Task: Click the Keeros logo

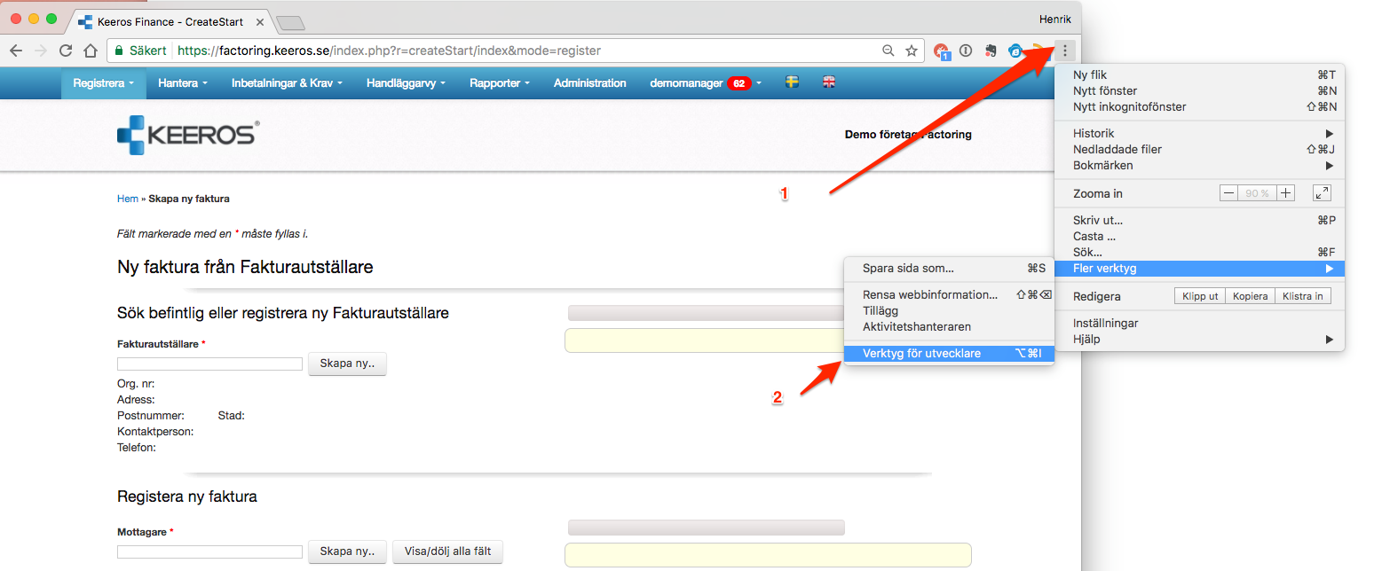Action: pos(188,135)
